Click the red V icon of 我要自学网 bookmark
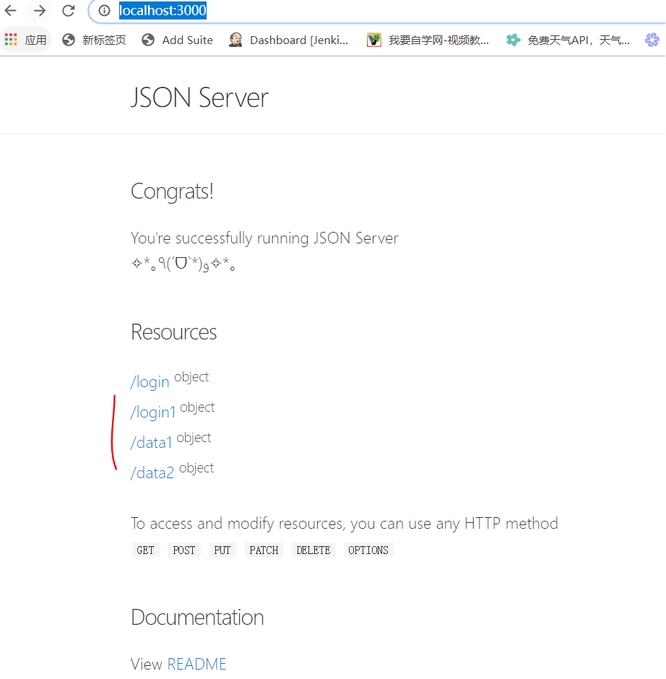666x679 pixels. (x=373, y=40)
